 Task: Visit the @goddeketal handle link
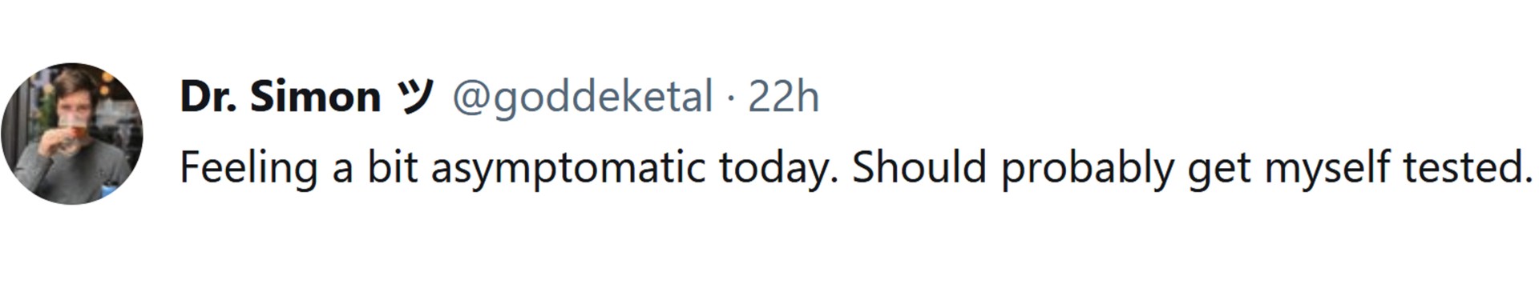(583, 98)
